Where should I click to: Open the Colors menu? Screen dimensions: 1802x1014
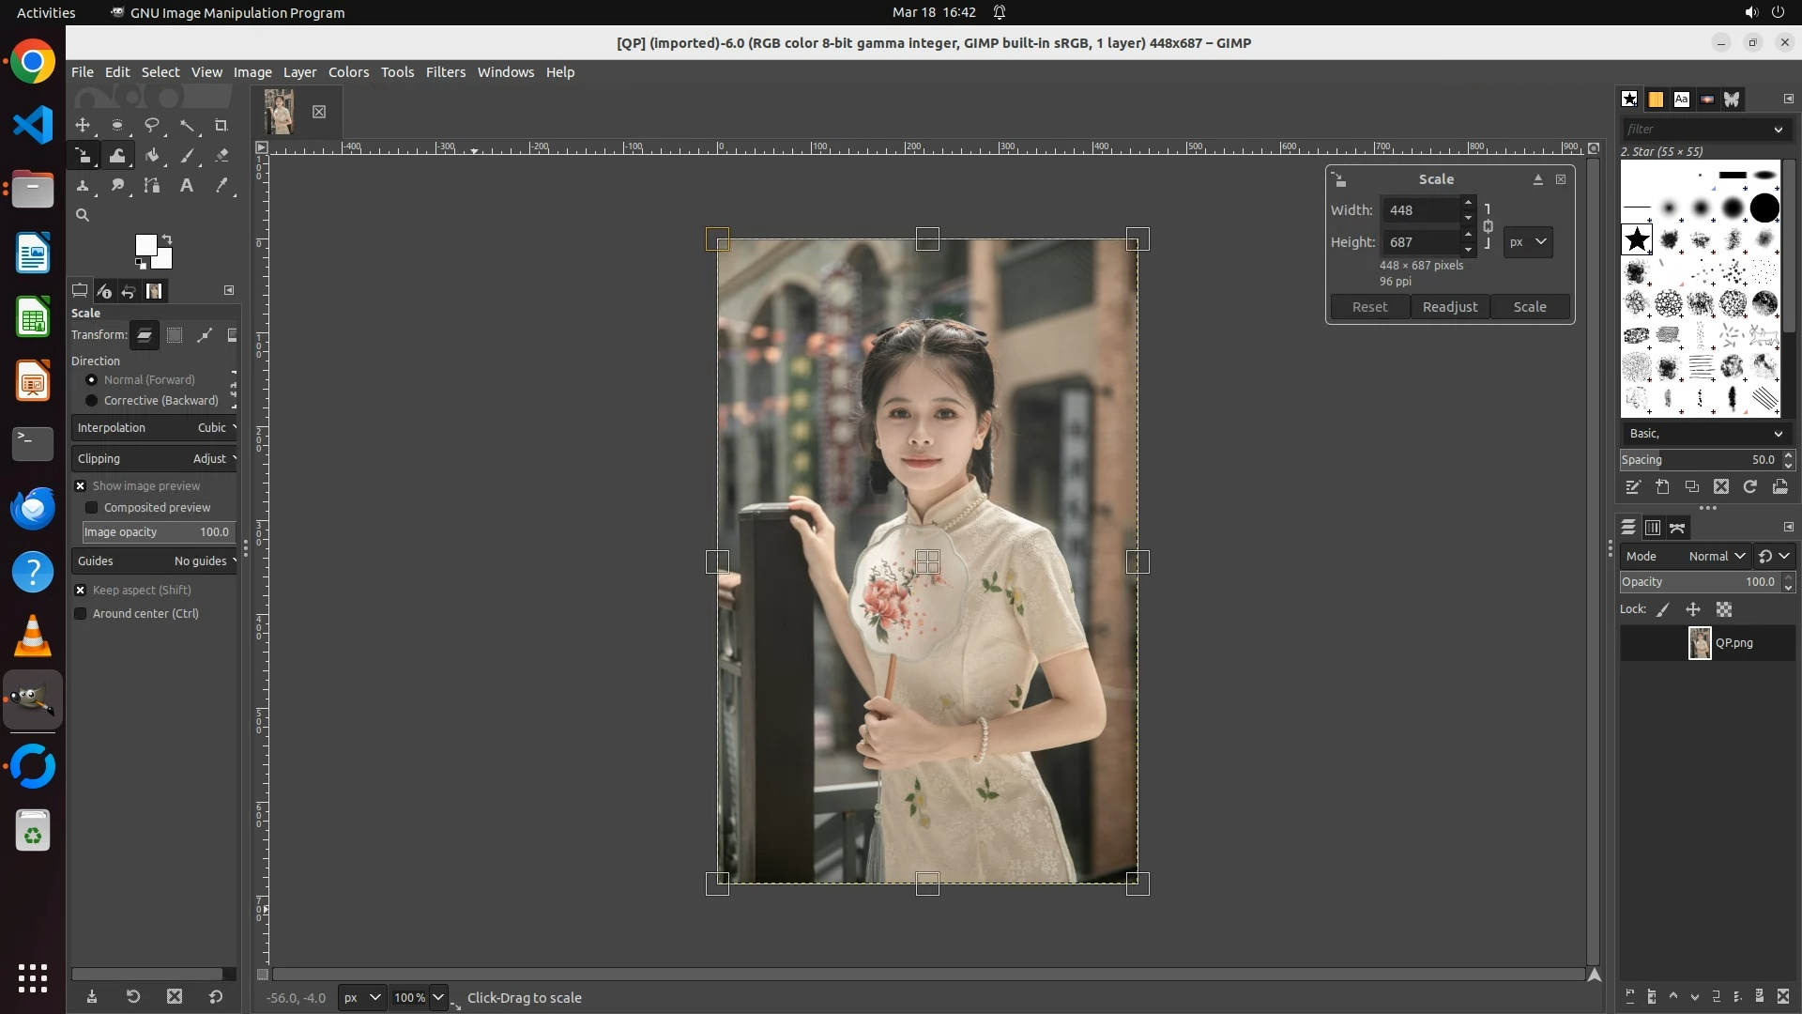348,72
